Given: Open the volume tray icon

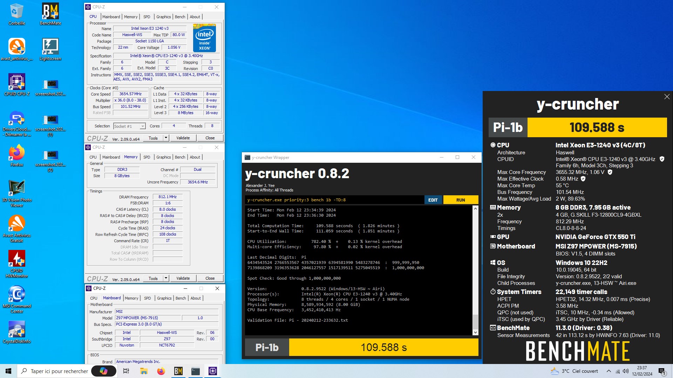Looking at the screenshot, I should [x=626, y=371].
